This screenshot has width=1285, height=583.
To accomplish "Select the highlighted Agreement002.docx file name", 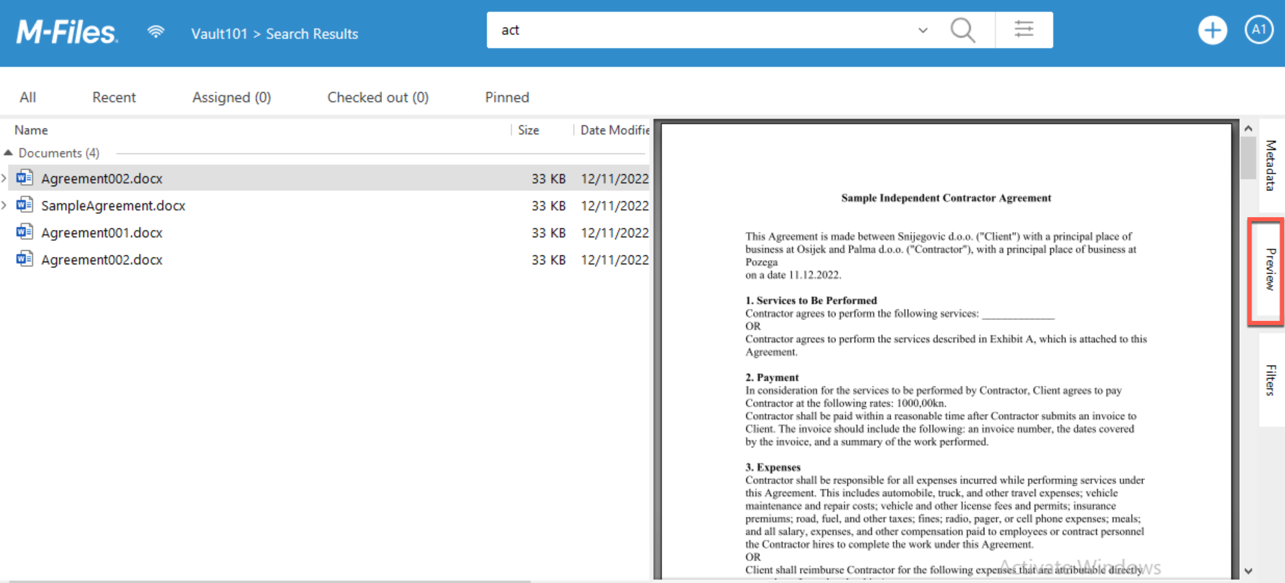I will click(x=102, y=178).
